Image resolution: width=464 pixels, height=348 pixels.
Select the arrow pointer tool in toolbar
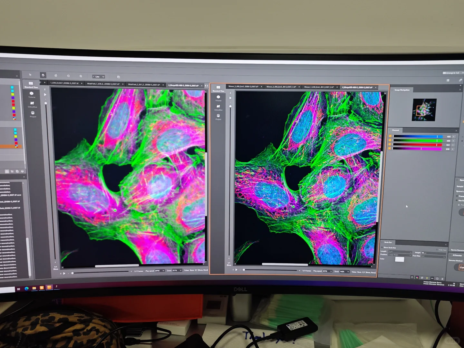tap(30, 75)
